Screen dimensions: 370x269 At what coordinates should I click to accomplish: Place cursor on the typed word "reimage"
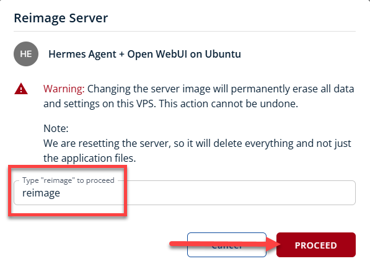(41, 193)
